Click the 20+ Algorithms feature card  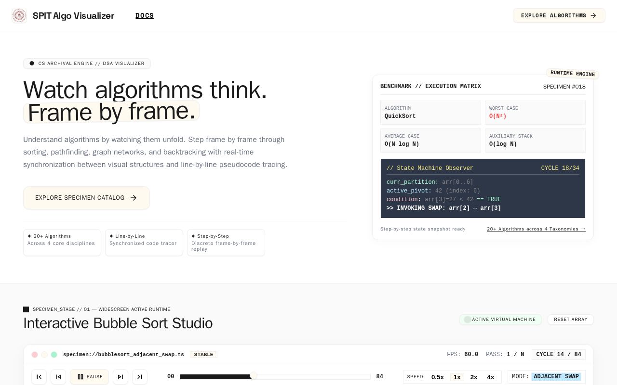(x=62, y=243)
